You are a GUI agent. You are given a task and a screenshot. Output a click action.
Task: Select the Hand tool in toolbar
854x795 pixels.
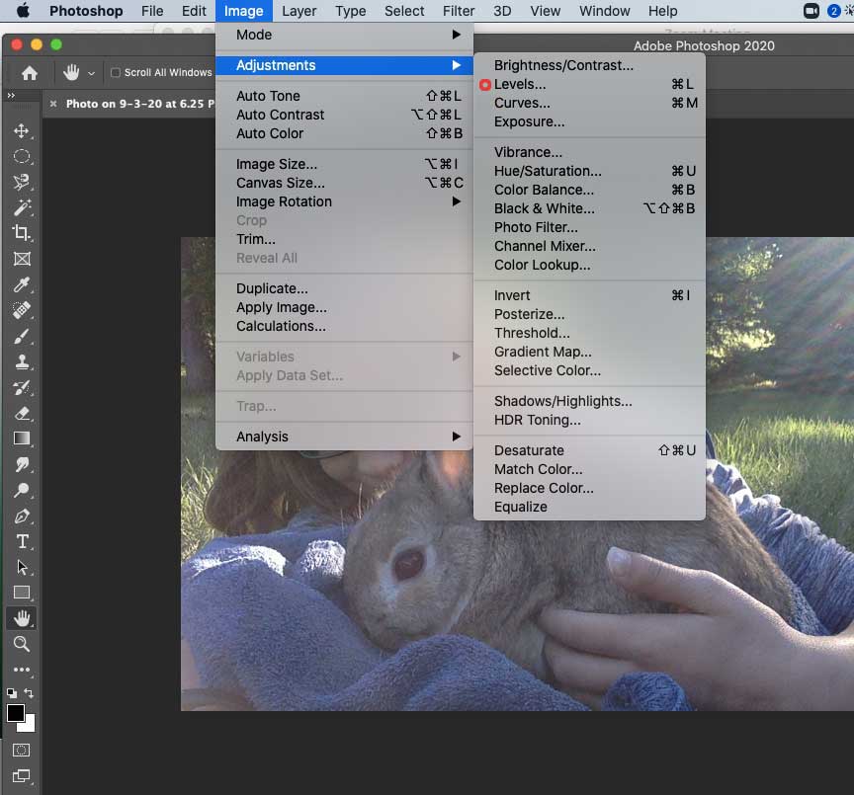(22, 618)
